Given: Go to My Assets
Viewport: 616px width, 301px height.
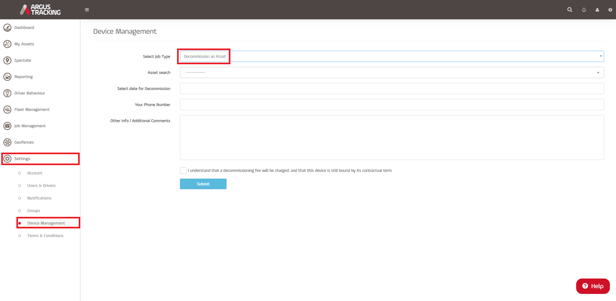Looking at the screenshot, I should pyautogui.click(x=24, y=44).
